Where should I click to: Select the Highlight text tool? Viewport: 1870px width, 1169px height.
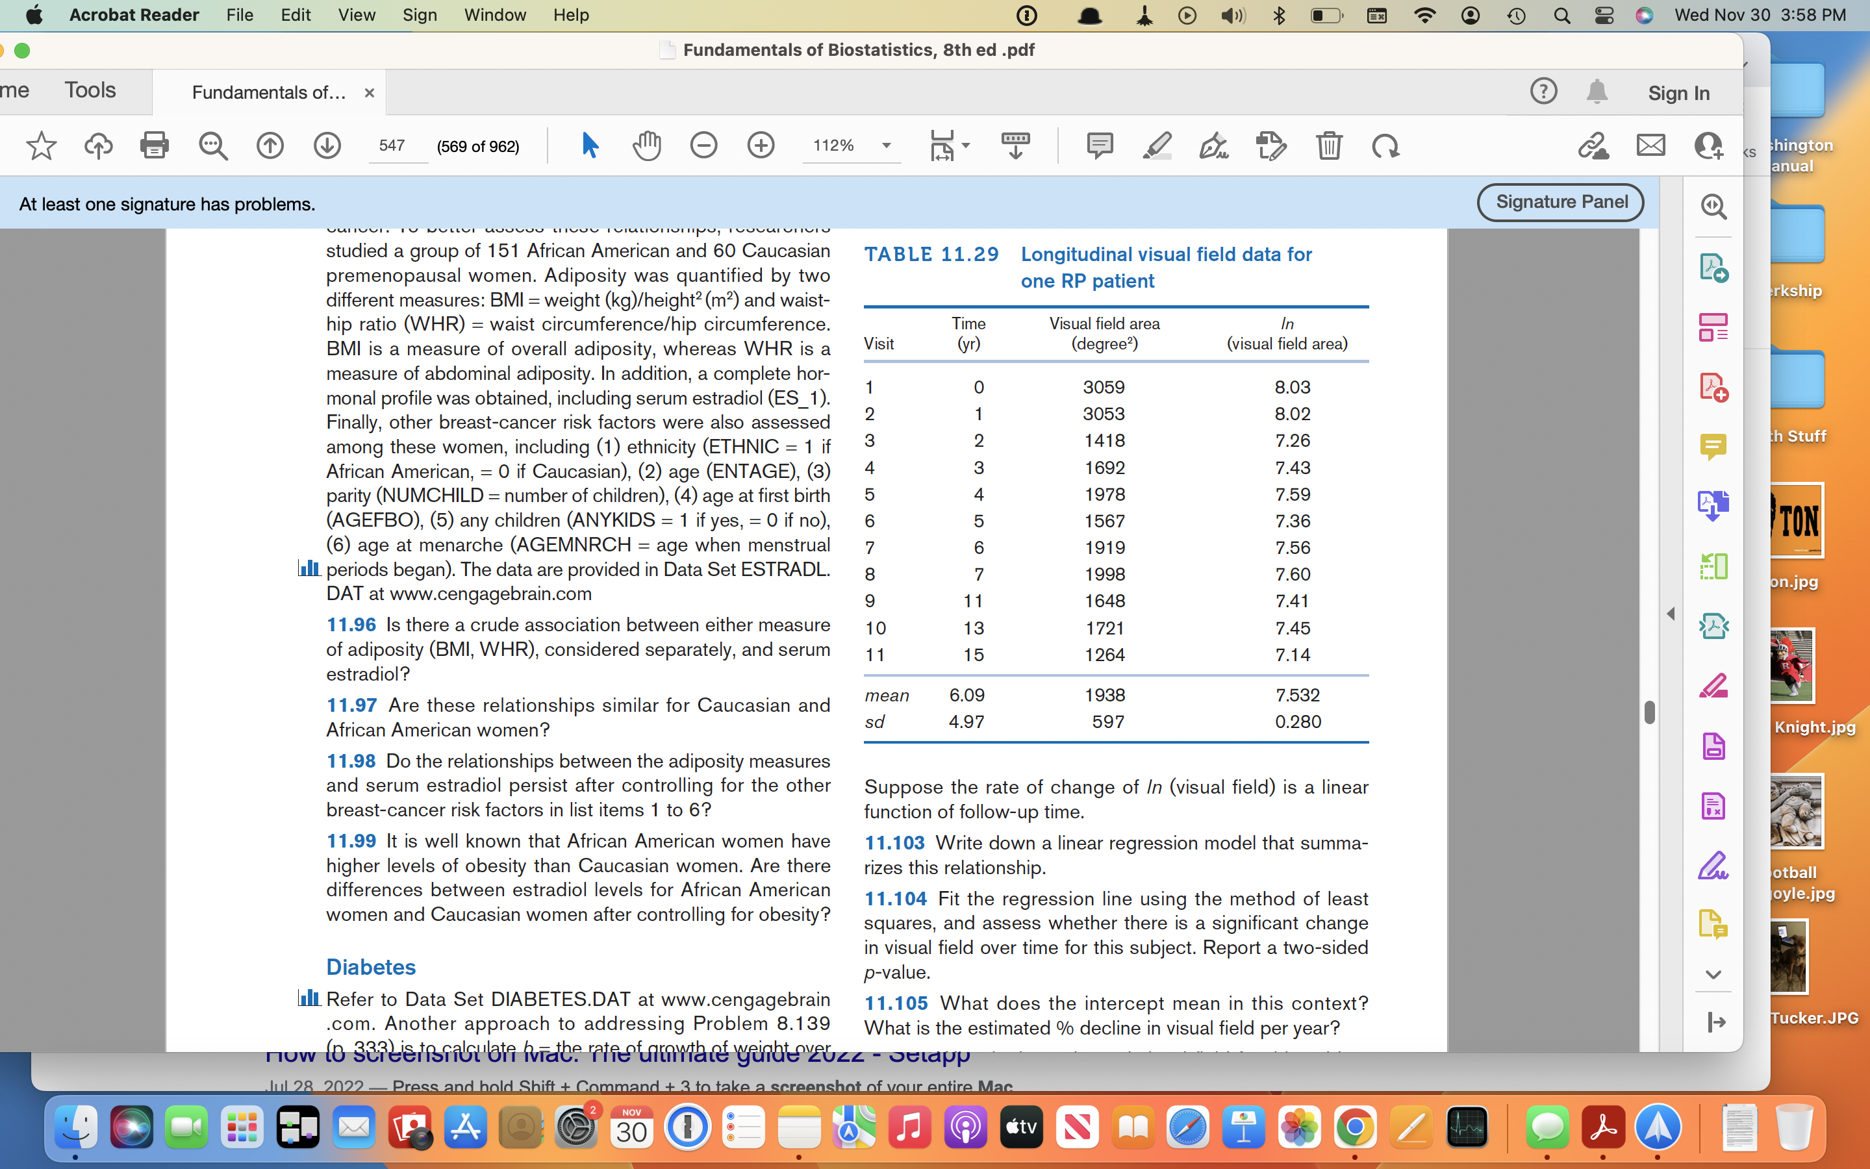(x=1157, y=145)
